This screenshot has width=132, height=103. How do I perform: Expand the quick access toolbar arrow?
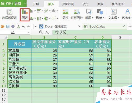pos(36,26)
